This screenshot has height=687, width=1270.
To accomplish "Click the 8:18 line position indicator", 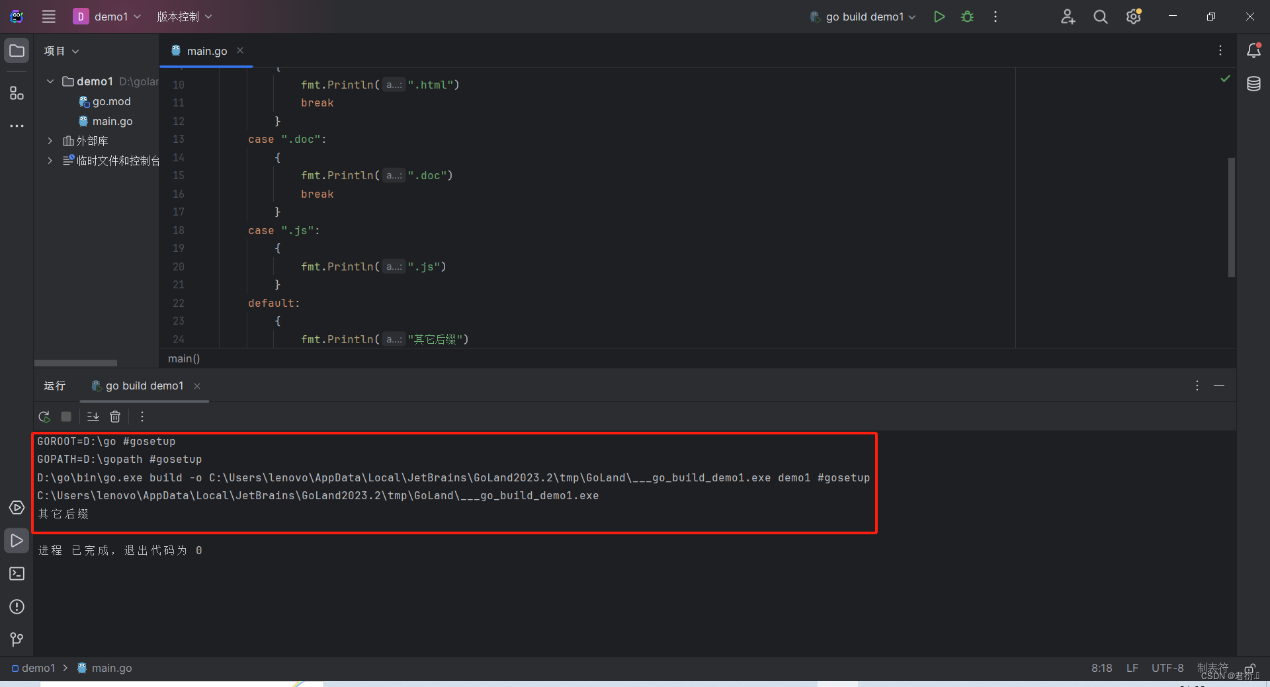I will point(1102,668).
